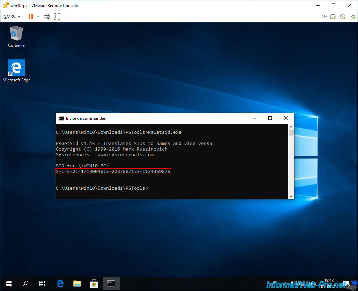Open File Explorer from the taskbar

coord(77,283)
